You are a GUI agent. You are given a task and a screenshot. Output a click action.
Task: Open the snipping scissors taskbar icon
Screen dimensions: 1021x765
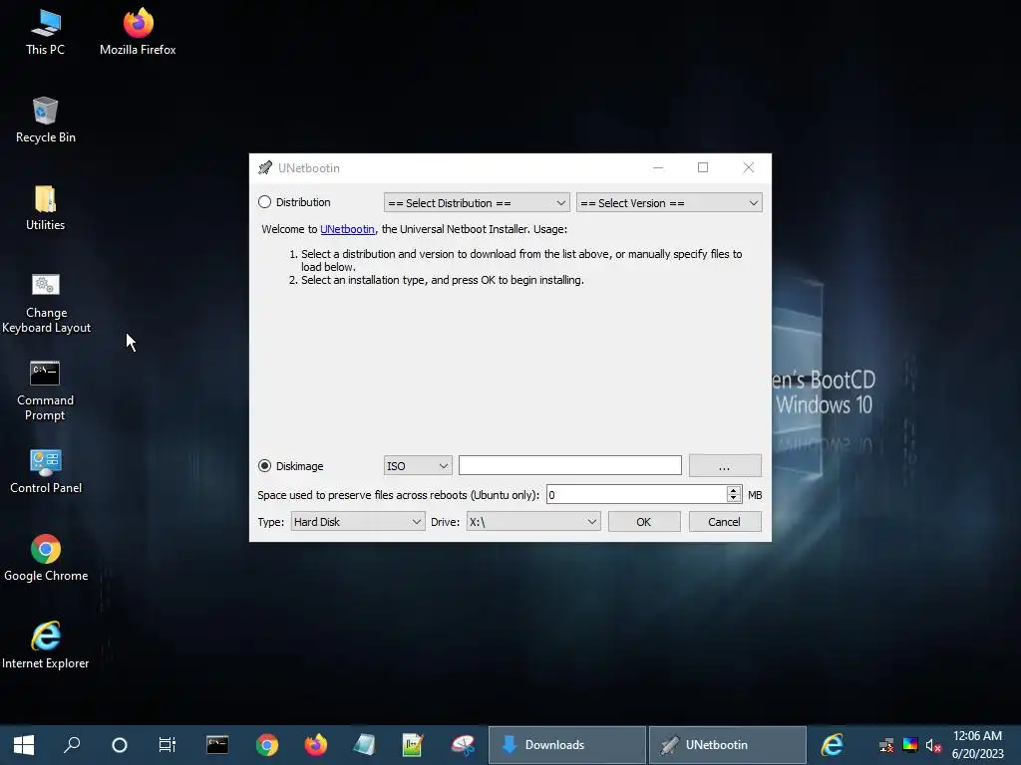tap(463, 745)
